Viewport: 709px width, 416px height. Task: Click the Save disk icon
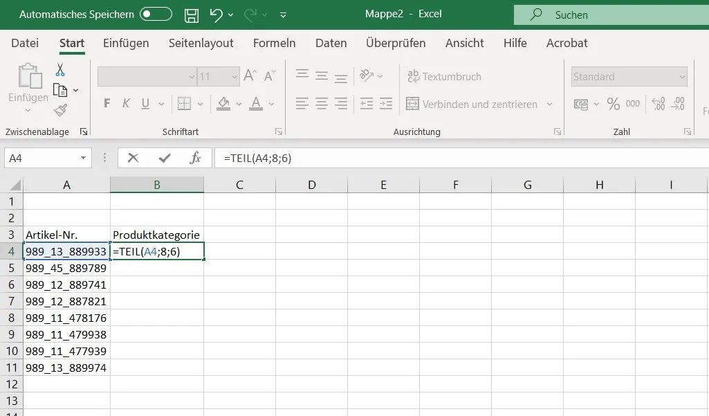pyautogui.click(x=192, y=15)
